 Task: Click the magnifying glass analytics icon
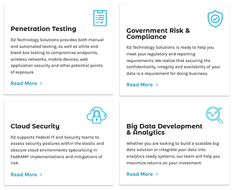[x=214, y=115]
